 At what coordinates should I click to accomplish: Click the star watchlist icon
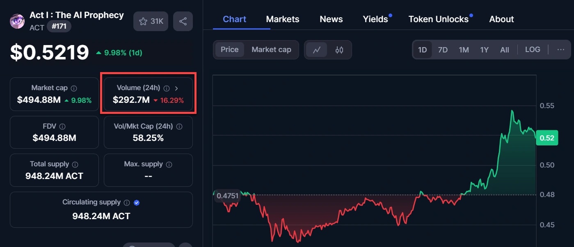tap(143, 21)
